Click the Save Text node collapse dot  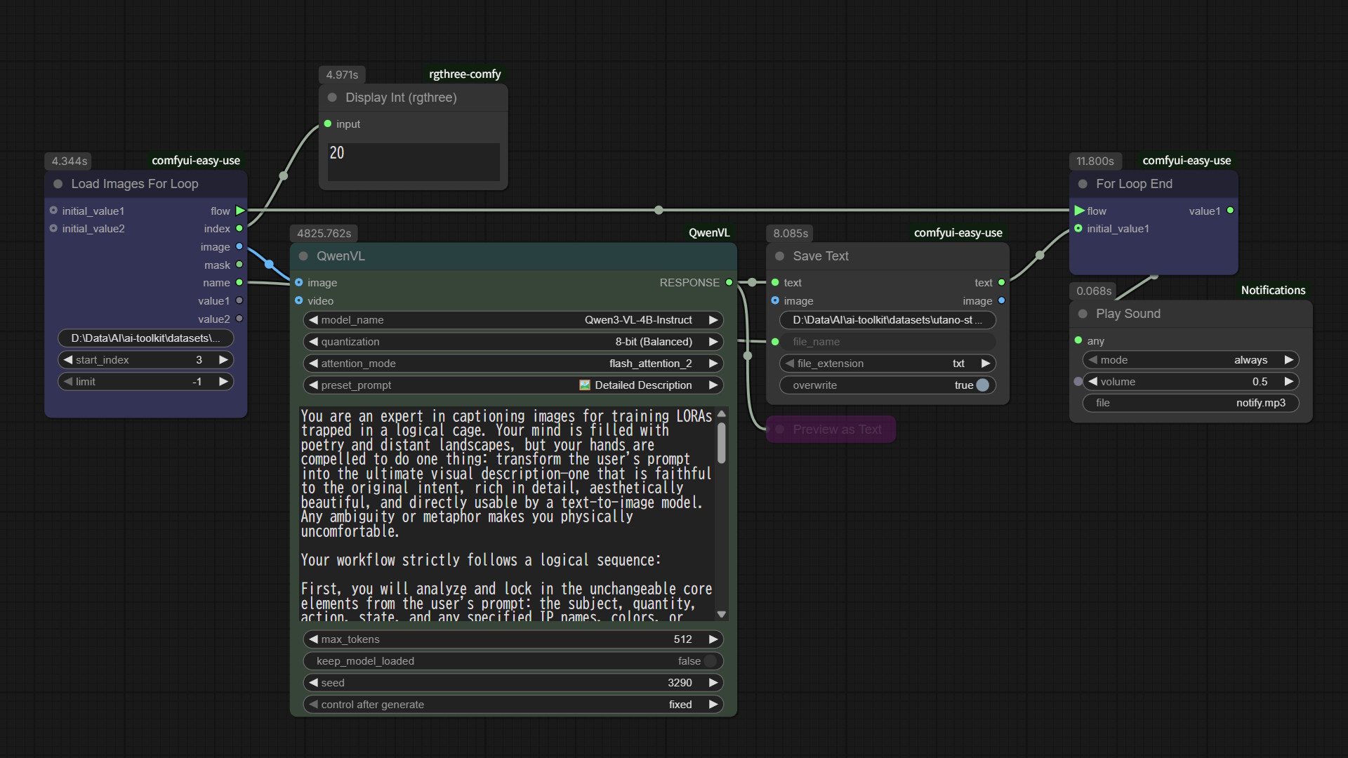779,256
